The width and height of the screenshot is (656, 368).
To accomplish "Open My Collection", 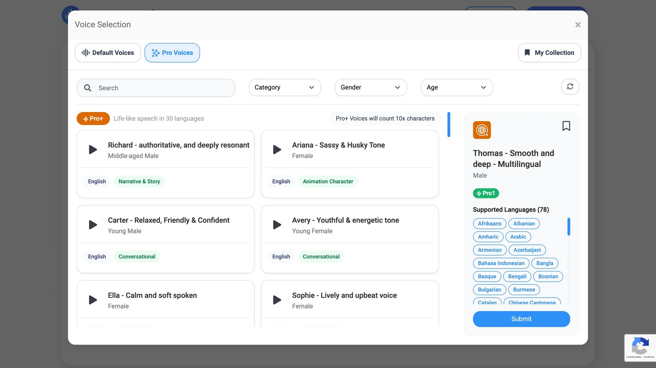I will coord(549,53).
